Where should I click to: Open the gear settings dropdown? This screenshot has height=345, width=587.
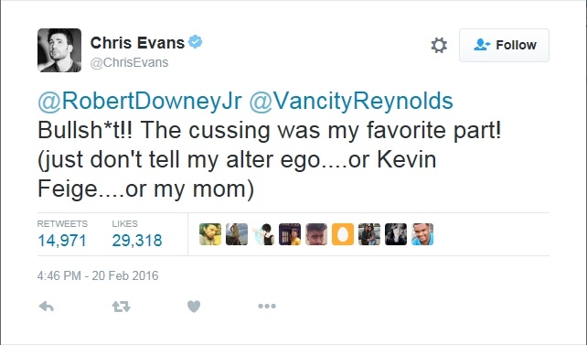(439, 46)
